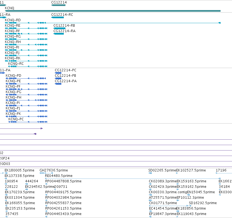
Task: Select protein label KCNQ-PK
Action: 13,114
